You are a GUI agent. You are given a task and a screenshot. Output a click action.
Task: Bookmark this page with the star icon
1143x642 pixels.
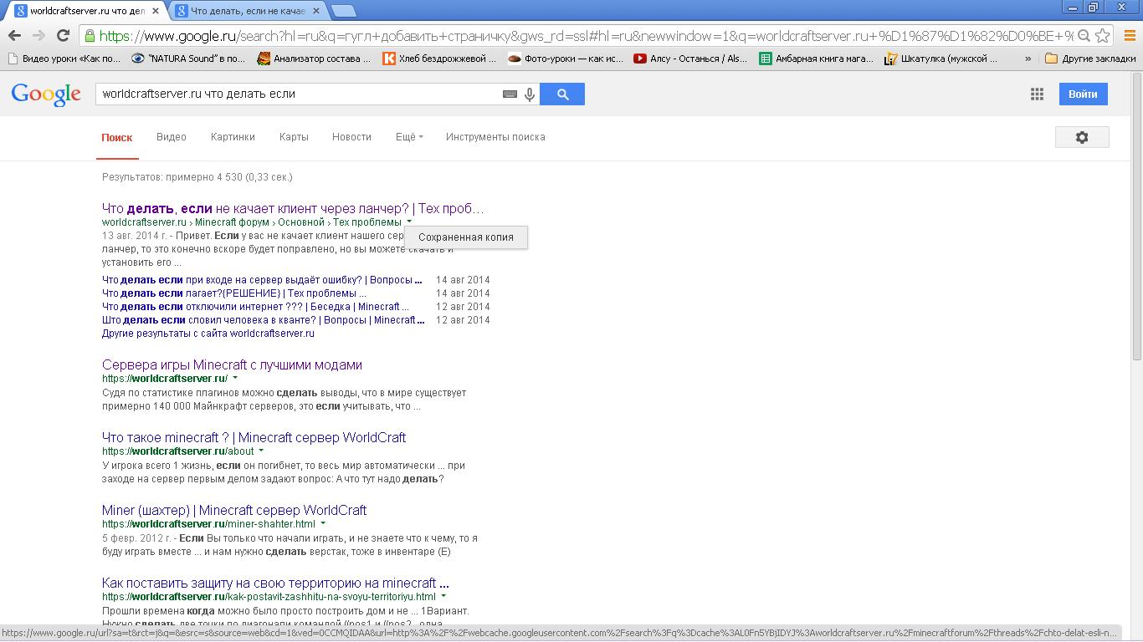(x=1103, y=35)
